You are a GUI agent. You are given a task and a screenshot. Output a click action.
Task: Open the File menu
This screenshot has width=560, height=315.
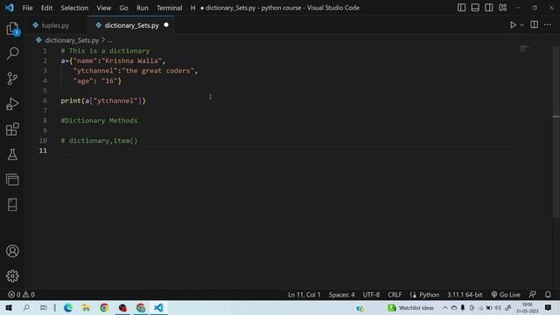click(x=27, y=8)
